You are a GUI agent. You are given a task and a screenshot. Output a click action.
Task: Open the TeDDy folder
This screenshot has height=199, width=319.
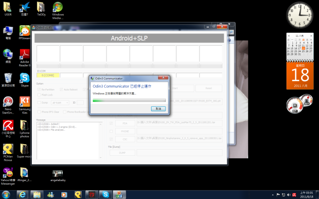pos(41,9)
